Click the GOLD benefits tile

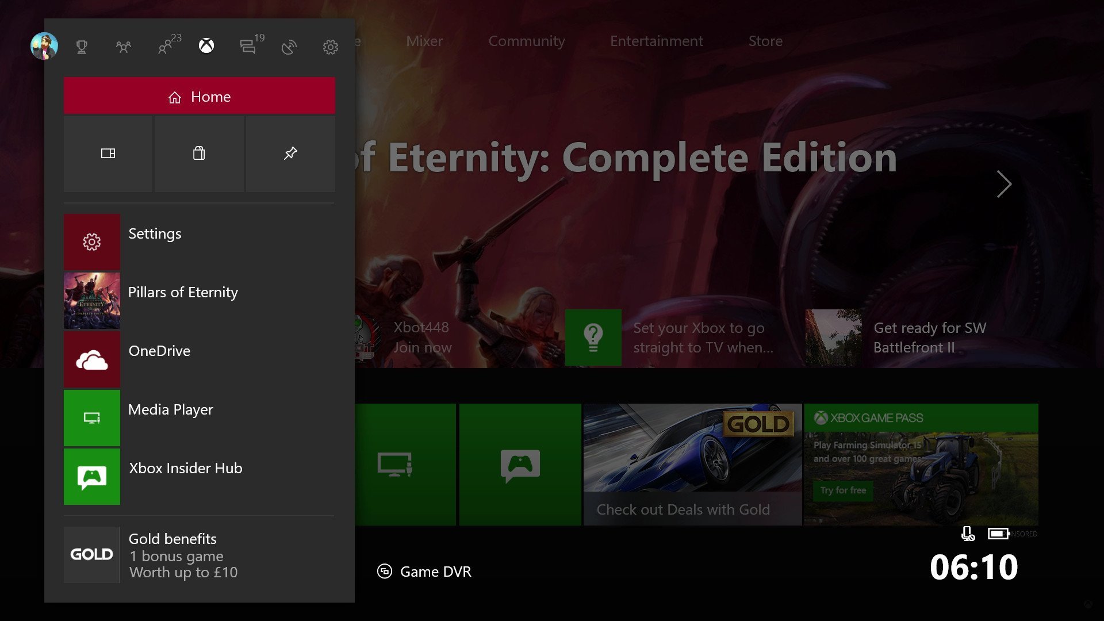92,555
